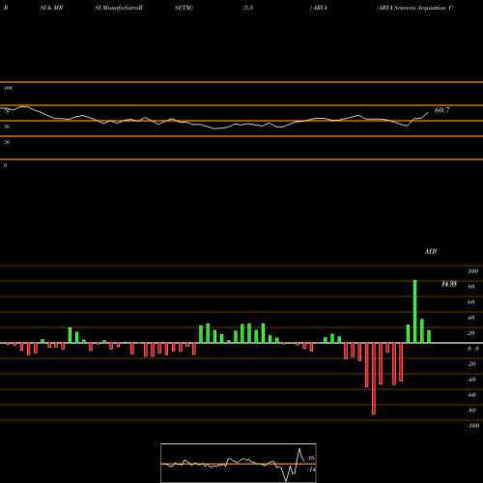
Task: Click the MR axis label -100
Action: click(473, 426)
